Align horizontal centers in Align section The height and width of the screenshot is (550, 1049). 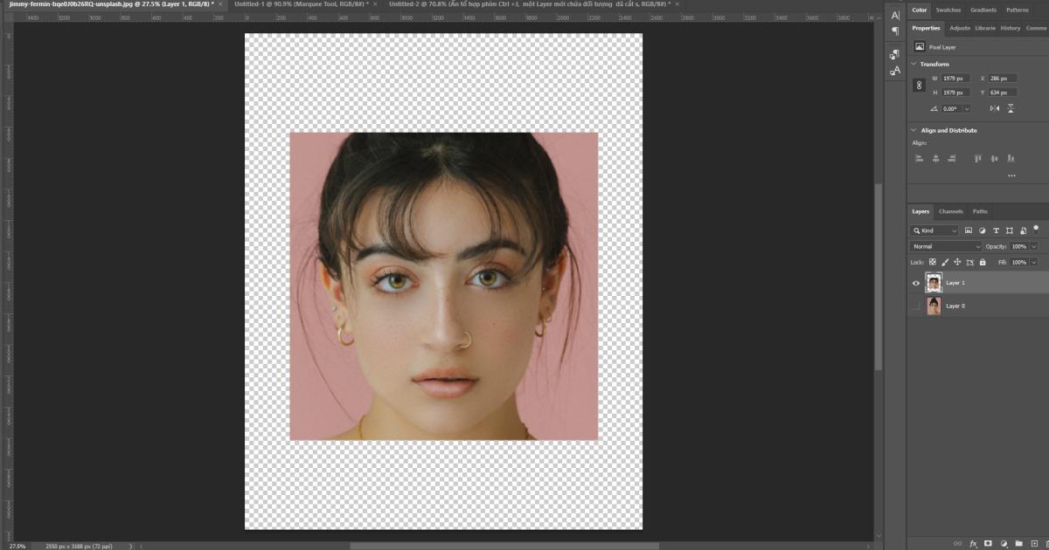(935, 158)
